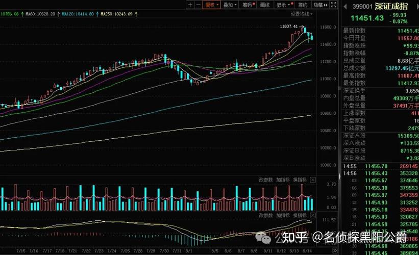Enter fullscreen chart view icon
The height and width of the screenshot is (255, 419).
point(334,5)
